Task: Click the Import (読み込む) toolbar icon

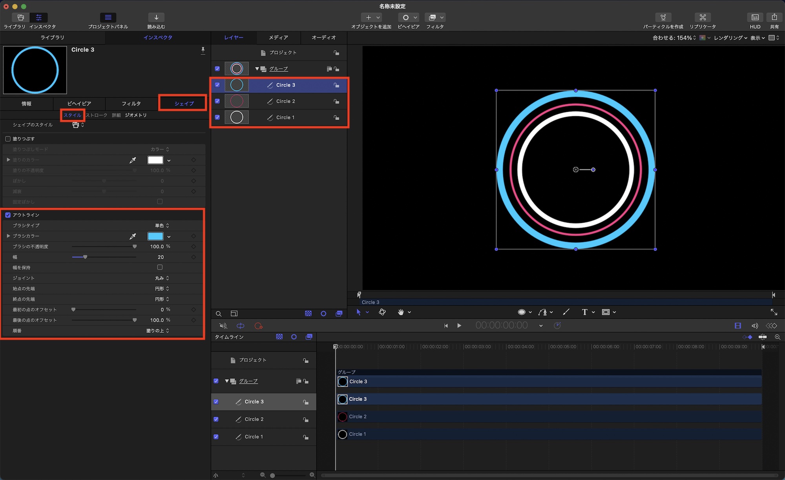Action: 156,18
